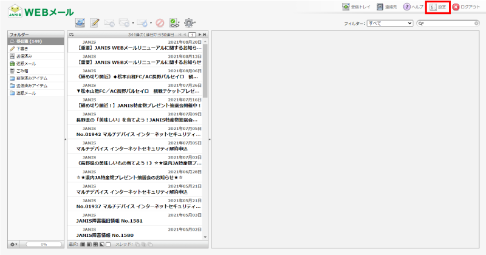Viewport: 486px width, 255px height.
Task: Open the ヘルプ help link
Action: 413,7
